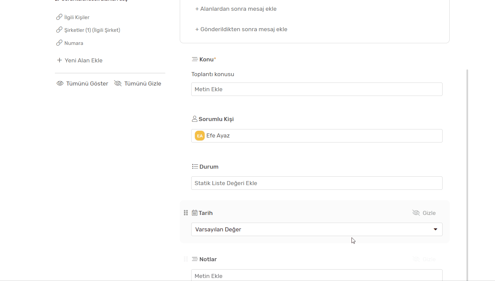
Task: Hide the Tarih field with Gizle
Action: click(x=424, y=213)
